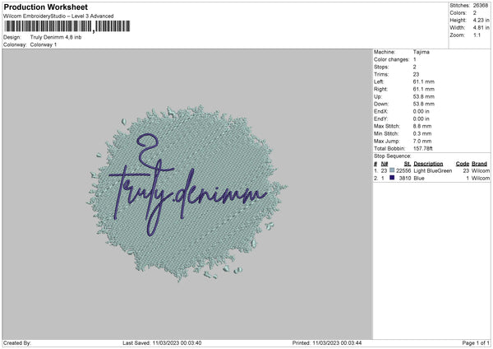Select the design name 'Truly Denimm 4,8 inb'
Image resolution: width=493 pixels, height=349 pixels.
tap(56, 37)
